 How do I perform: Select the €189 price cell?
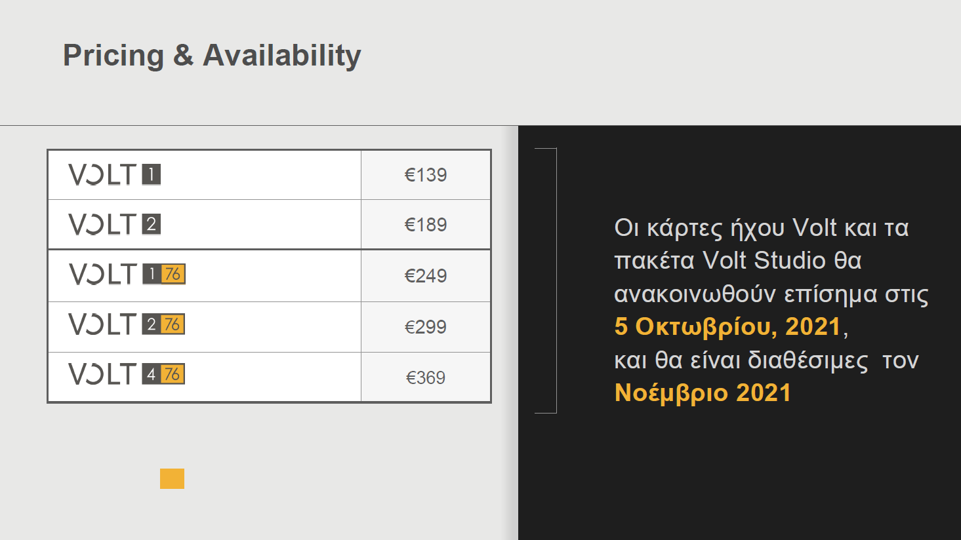tap(426, 225)
